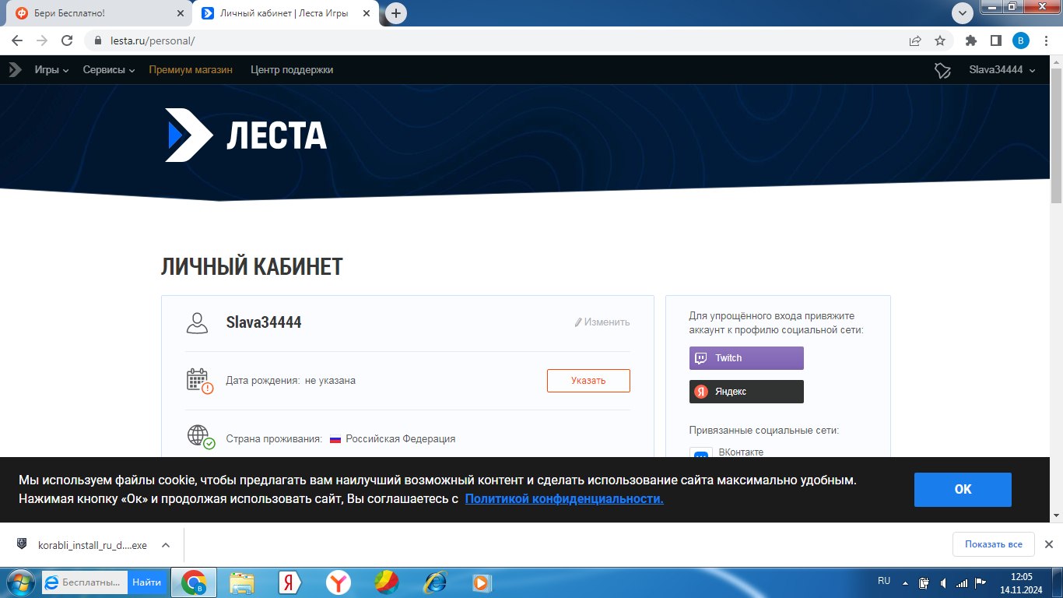Image resolution: width=1063 pixels, height=598 pixels.
Task: Click volume speaker tray icon
Action: coord(943,582)
